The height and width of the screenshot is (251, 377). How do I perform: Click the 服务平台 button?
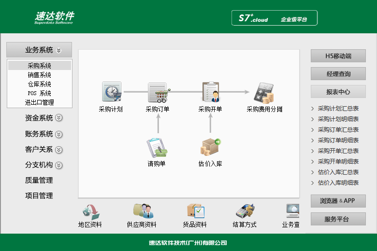coord(338,219)
